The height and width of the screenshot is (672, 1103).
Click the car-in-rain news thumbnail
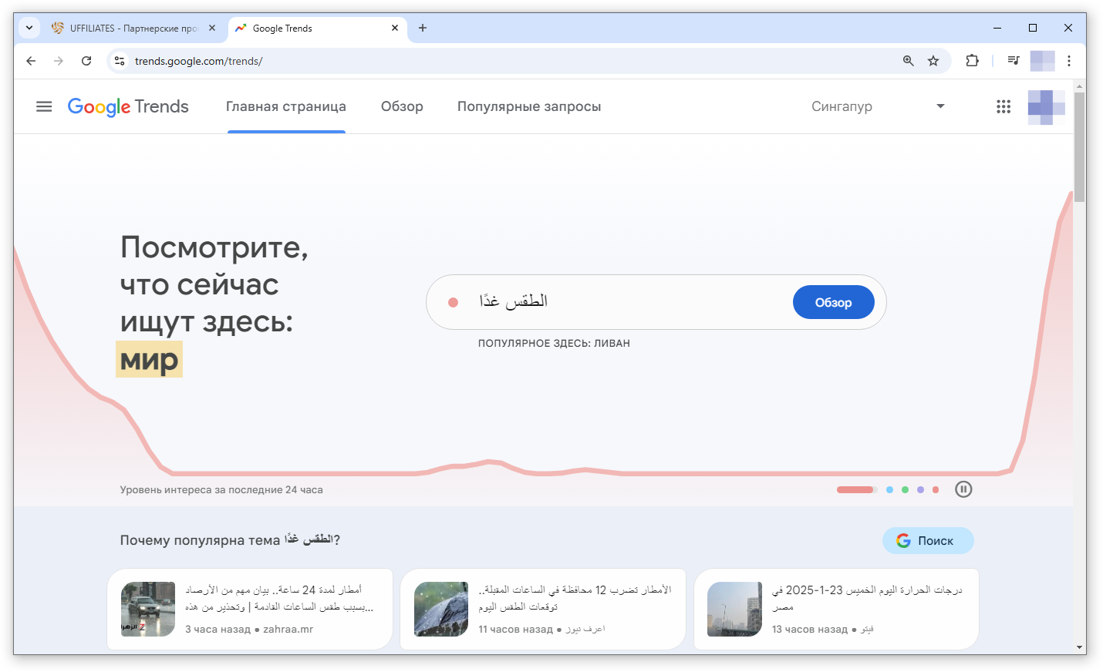[148, 609]
